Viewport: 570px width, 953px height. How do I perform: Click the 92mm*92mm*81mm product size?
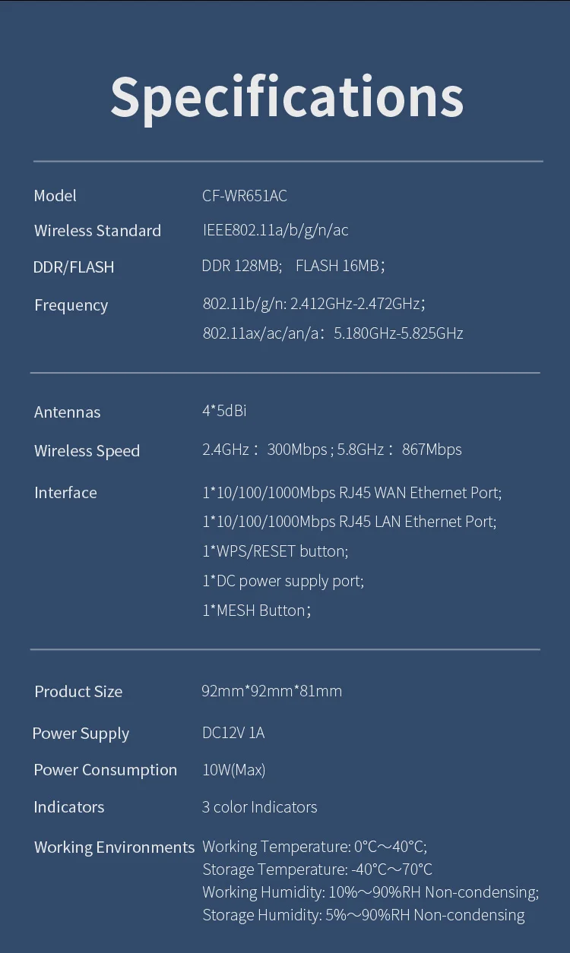click(271, 691)
